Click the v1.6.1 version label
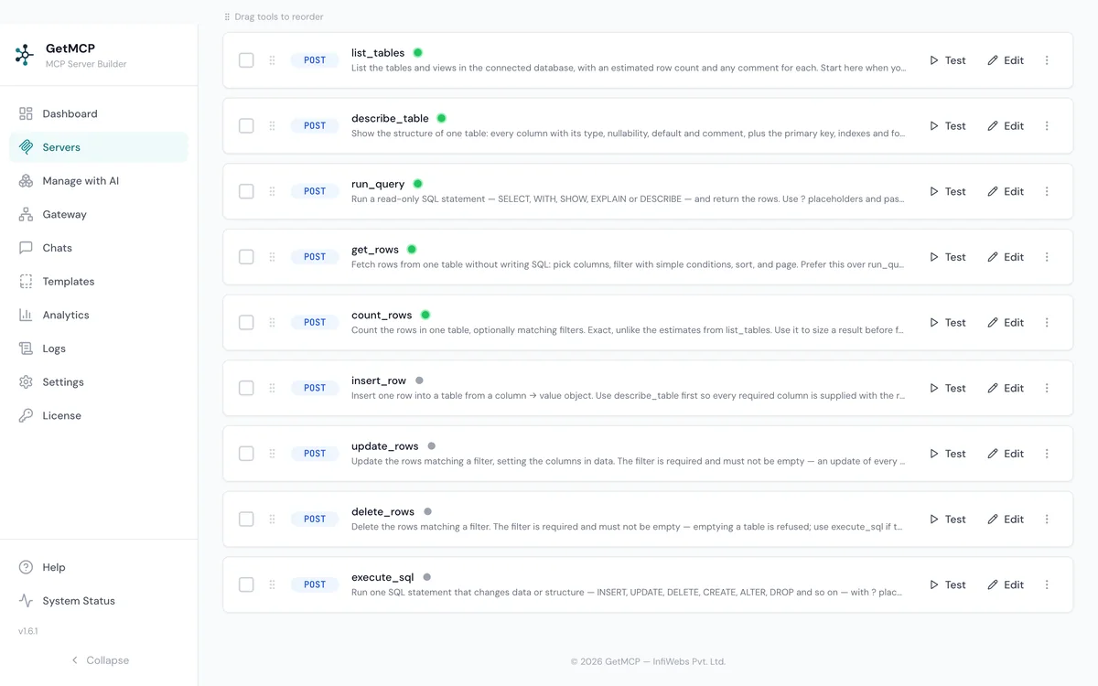This screenshot has width=1098, height=686. (28, 631)
